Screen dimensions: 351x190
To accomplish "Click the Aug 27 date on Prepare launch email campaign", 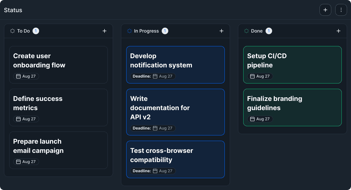I will (x=29, y=162).
